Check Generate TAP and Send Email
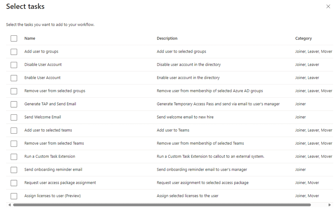This screenshot has width=335, height=209. 14,104
